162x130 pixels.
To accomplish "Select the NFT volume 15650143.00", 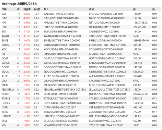I will pos(140,23).
